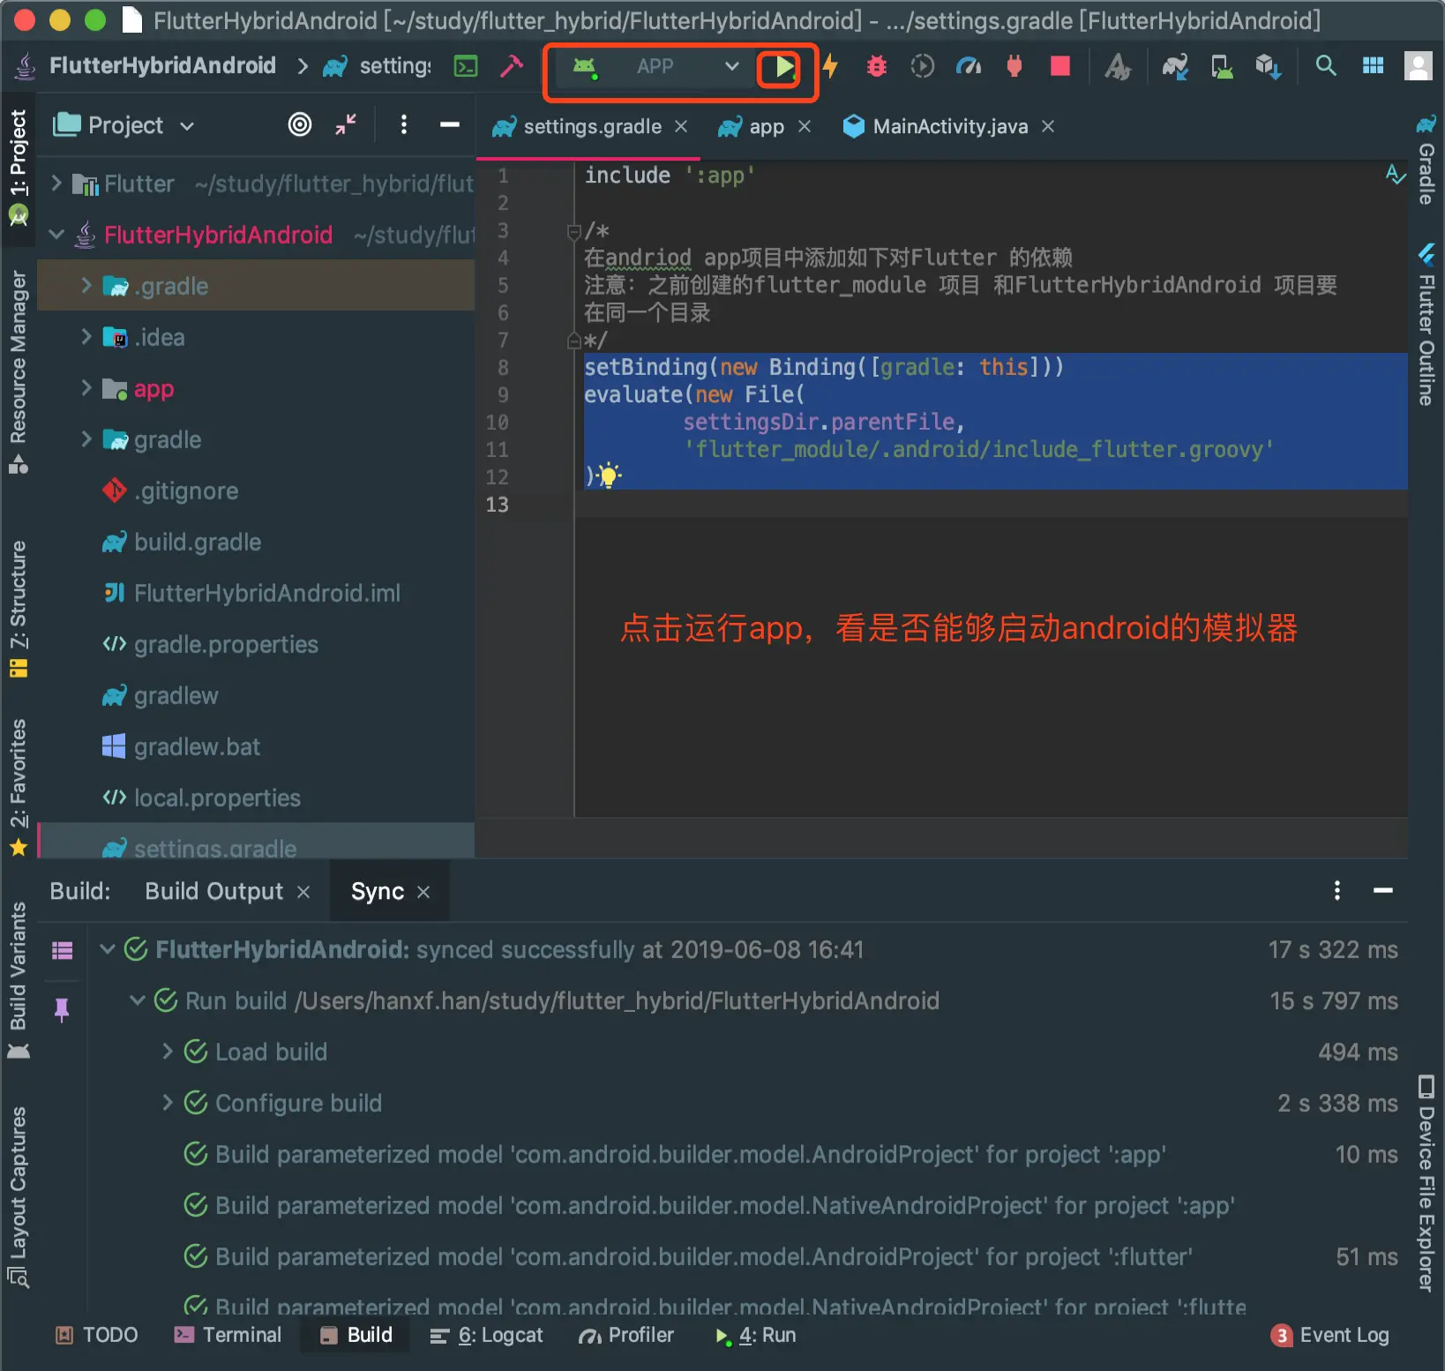
Task: Collapse the FlutterHybridAndroid tree node
Action: [56, 235]
